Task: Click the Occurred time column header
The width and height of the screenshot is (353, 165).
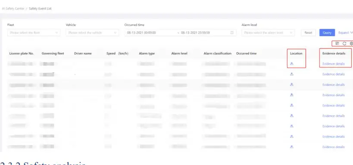Action: (x=246, y=53)
